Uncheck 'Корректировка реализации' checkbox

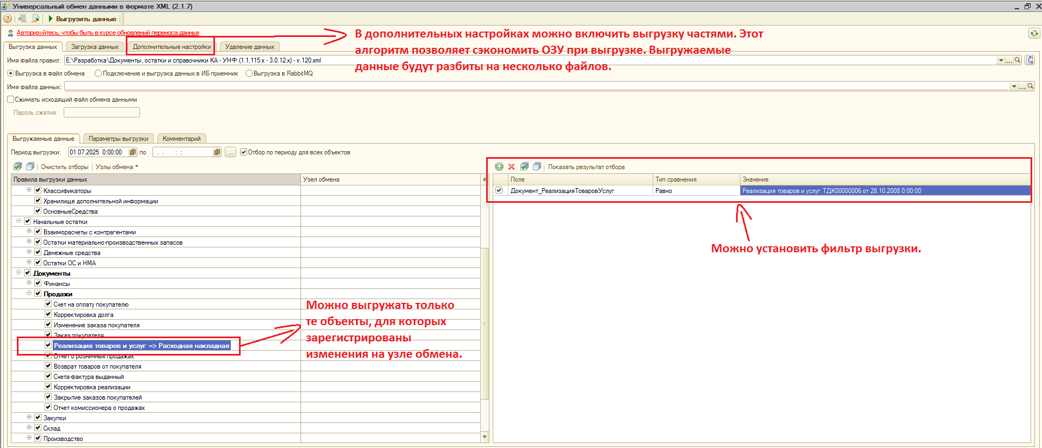point(48,387)
